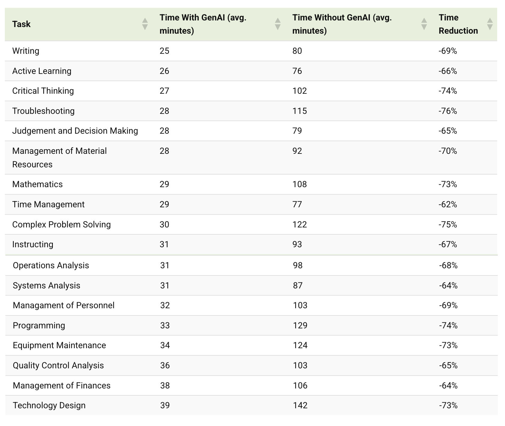Click the -76% reduction for Troubleshooting

click(x=448, y=111)
